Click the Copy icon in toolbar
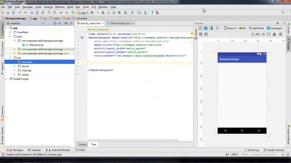This screenshot has height=163, width=291. coord(37,13)
